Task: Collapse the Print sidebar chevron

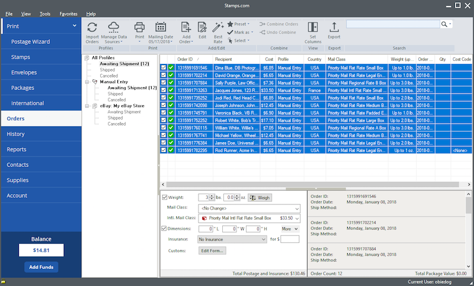Action: coord(75,26)
